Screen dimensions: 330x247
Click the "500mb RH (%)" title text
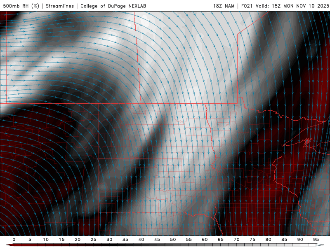[x=21, y=6]
